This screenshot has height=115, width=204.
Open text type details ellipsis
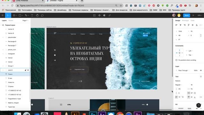201,97
